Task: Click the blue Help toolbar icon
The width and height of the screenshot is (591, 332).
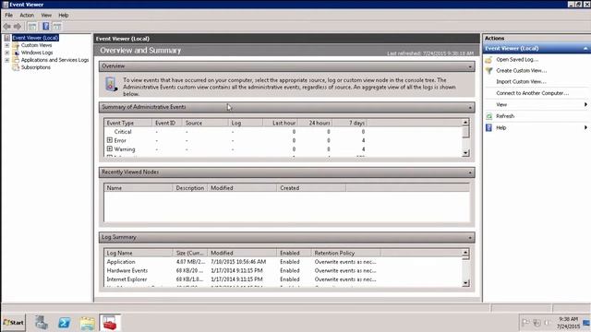Action: click(45, 27)
